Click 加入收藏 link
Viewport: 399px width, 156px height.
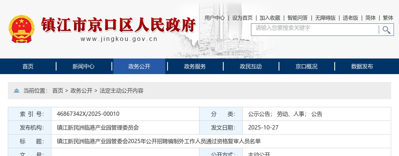click(270, 18)
